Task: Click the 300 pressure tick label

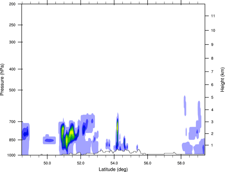Action: [12, 42]
